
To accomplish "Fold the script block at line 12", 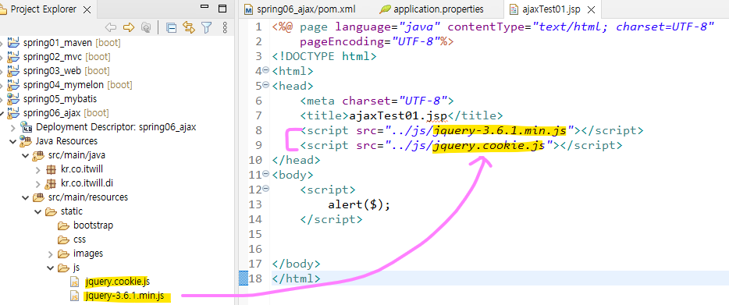I will [x=266, y=189].
